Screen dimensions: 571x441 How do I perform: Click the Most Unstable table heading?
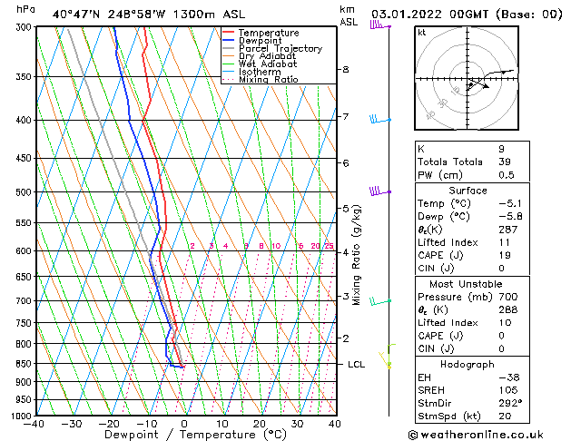click(466, 284)
